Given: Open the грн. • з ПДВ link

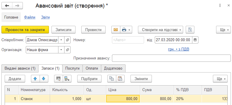Looking at the screenshot, I should click(x=178, y=49).
